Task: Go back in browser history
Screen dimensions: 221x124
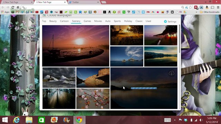Action: point(3,7)
